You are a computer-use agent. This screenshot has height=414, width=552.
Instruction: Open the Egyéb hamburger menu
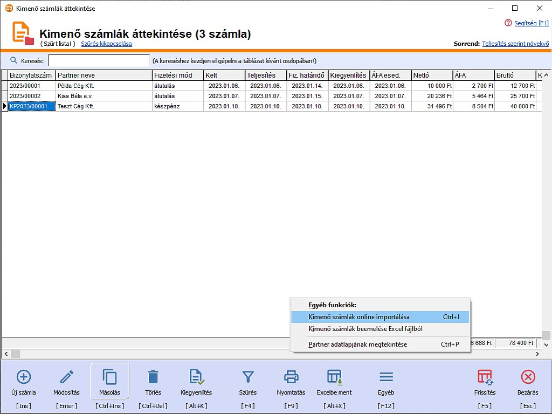[x=386, y=377]
